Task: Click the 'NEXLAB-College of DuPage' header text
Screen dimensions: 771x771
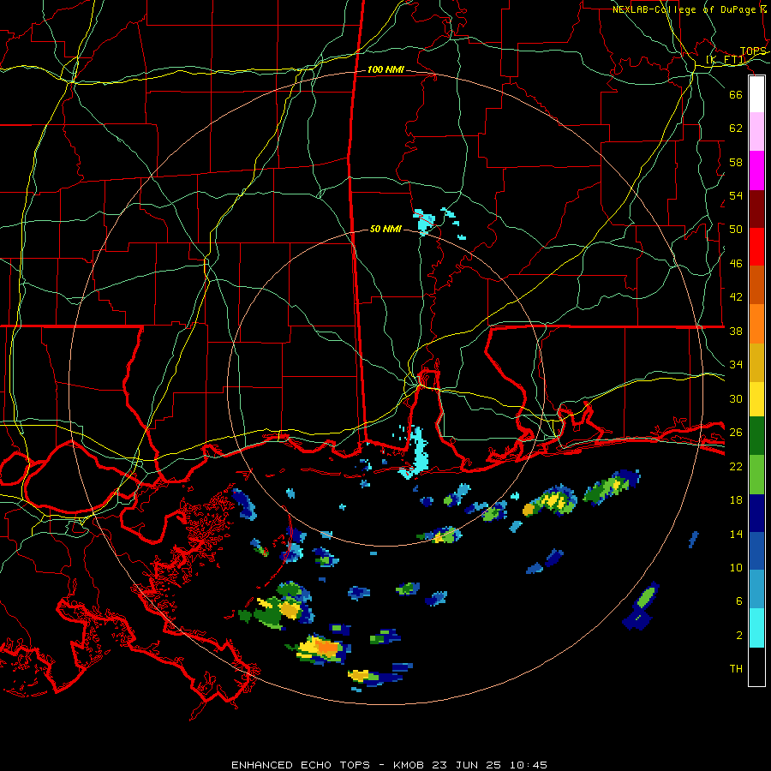Action: (684, 9)
